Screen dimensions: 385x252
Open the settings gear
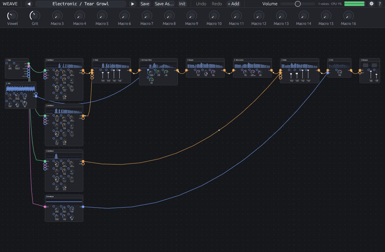coord(371,4)
